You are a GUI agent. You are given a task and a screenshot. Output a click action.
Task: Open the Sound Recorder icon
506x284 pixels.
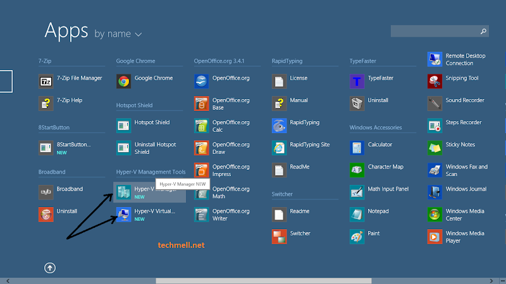[435, 104]
